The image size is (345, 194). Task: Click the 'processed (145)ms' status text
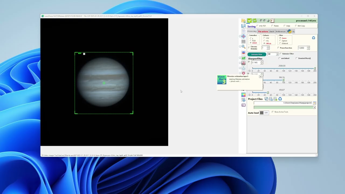coord(306,20)
